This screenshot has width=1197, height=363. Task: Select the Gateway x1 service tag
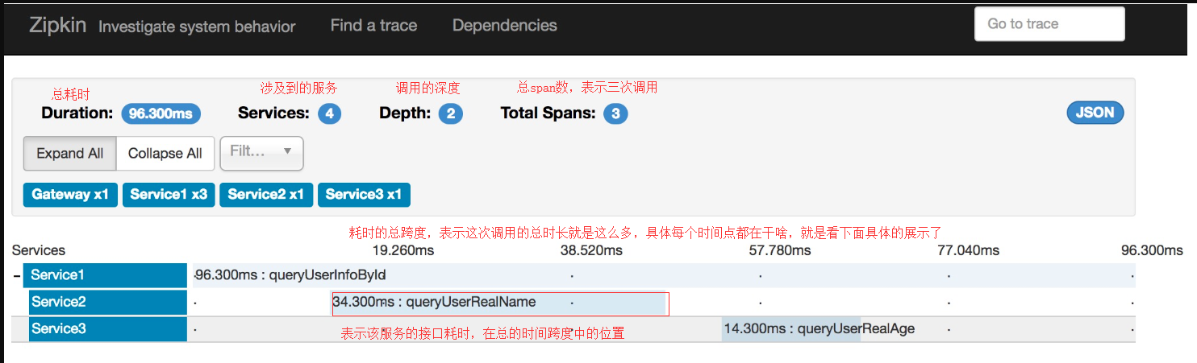tap(70, 195)
